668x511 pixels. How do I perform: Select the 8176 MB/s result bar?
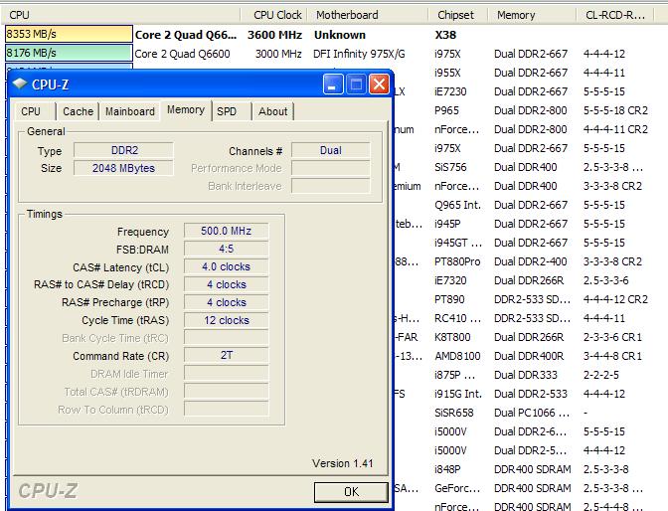[69, 53]
